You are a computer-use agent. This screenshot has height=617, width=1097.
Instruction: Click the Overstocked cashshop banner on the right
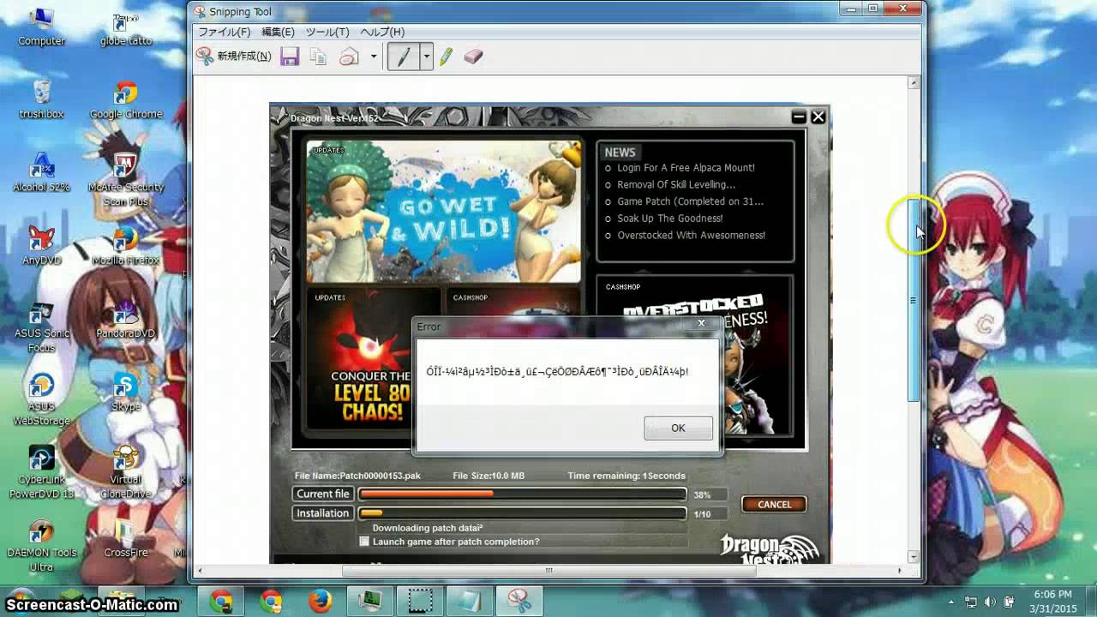[695, 356]
